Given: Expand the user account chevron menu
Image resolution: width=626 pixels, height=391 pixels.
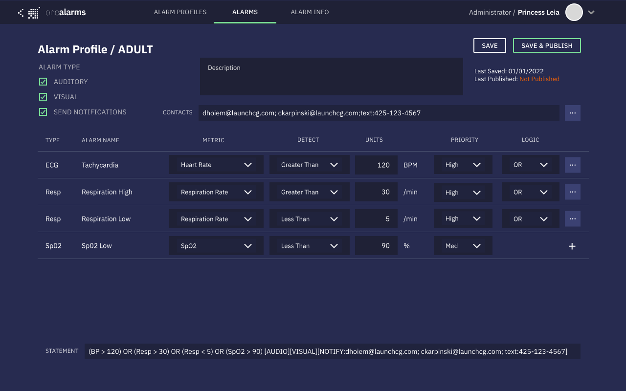Looking at the screenshot, I should point(591,13).
